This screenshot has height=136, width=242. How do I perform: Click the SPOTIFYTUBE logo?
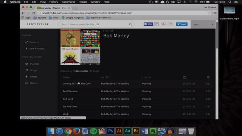38,24
